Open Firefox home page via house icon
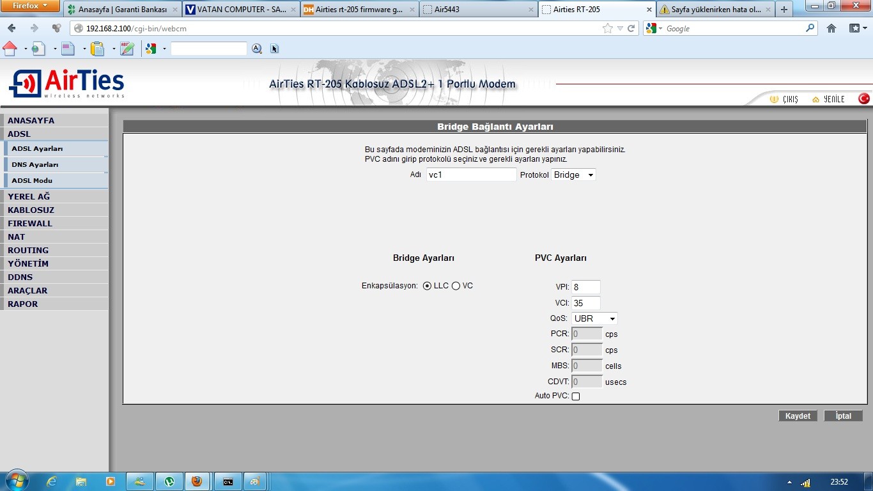 [x=831, y=28]
